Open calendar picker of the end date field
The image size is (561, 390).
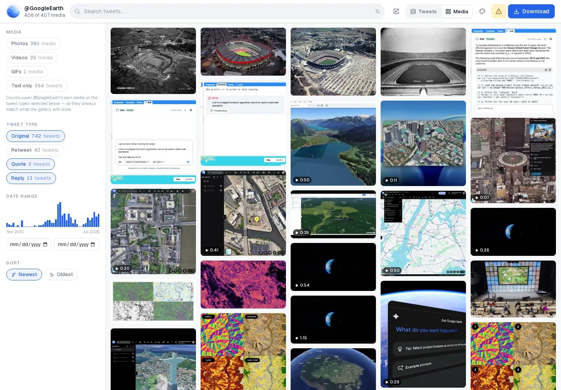click(x=93, y=245)
